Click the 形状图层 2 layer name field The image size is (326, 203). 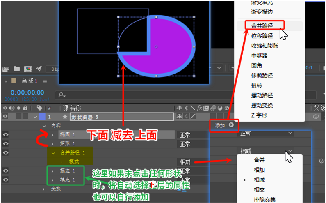(122, 117)
